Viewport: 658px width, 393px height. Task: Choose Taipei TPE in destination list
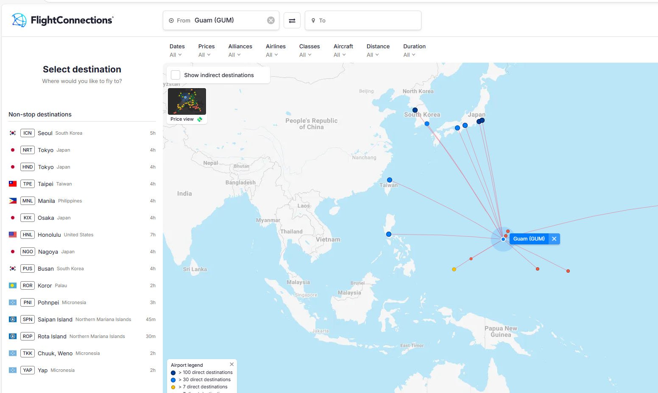pos(82,184)
